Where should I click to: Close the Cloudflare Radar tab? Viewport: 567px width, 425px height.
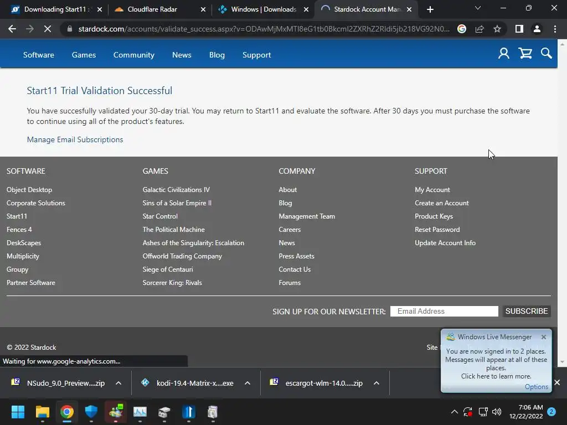coord(203,9)
